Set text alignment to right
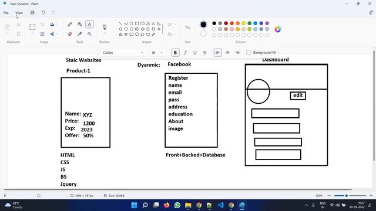376x211 pixels. click(x=237, y=53)
